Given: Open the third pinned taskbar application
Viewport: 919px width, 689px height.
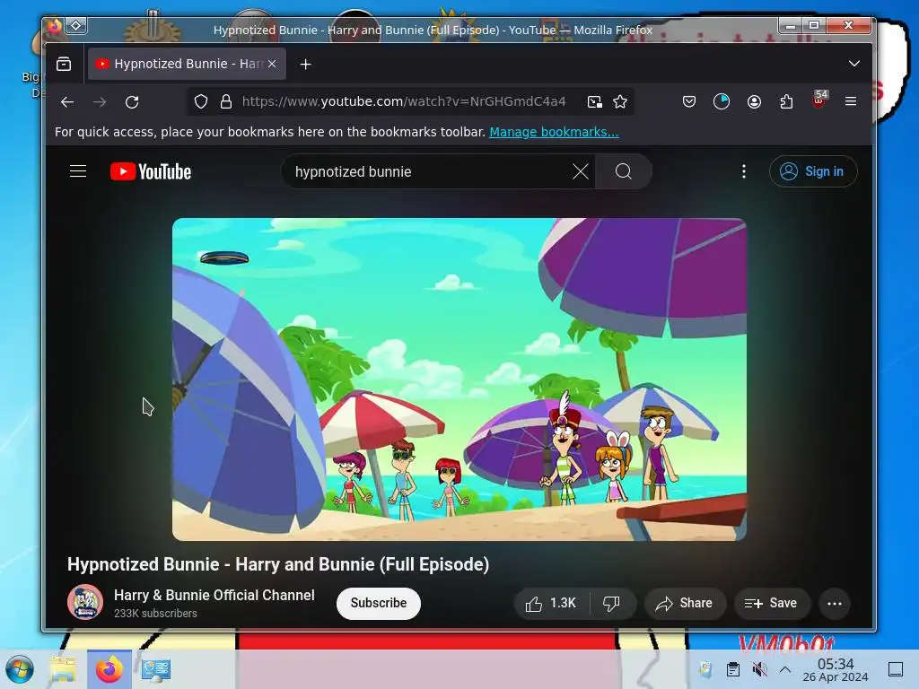Looking at the screenshot, I should (x=156, y=669).
